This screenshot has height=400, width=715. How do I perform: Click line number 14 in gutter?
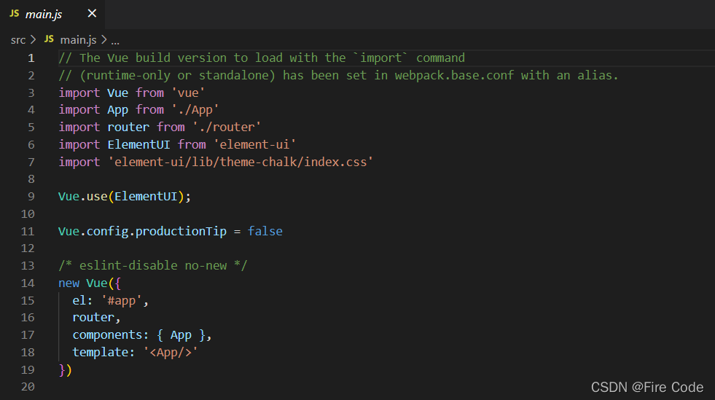point(28,283)
